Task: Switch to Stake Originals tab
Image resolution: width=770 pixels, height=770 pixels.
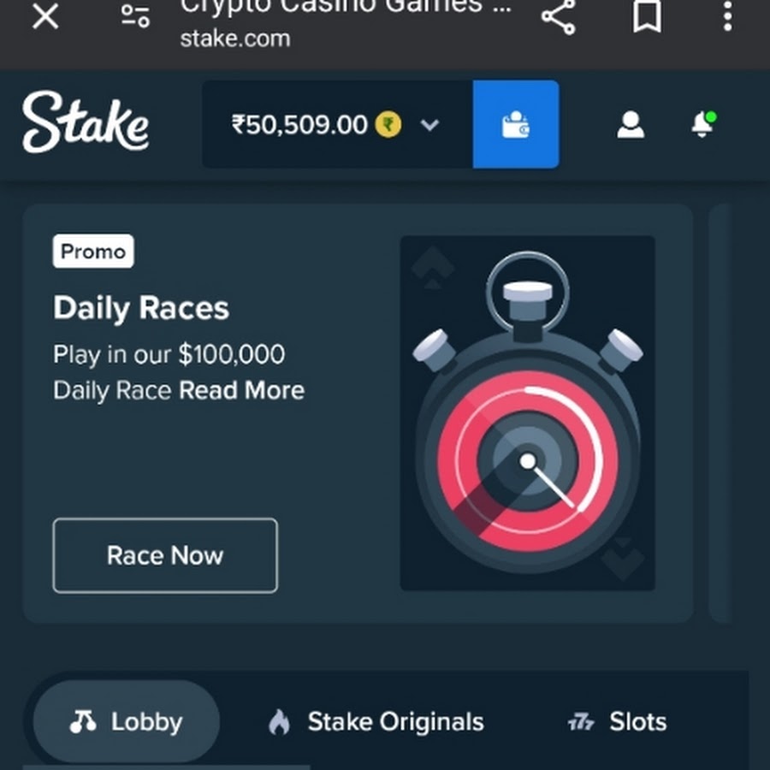Action: [376, 722]
